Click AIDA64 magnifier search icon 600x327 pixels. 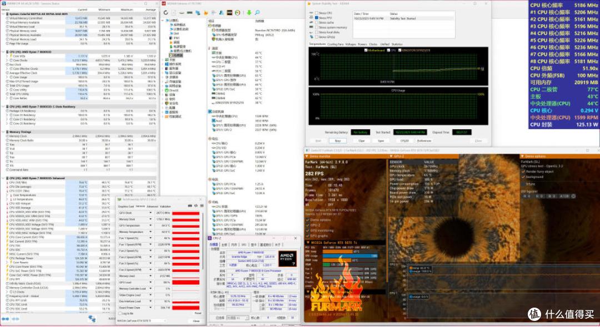[258, 13]
